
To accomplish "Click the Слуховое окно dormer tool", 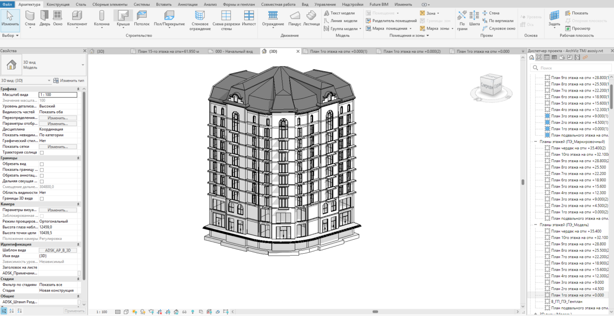I will tap(498, 28).
